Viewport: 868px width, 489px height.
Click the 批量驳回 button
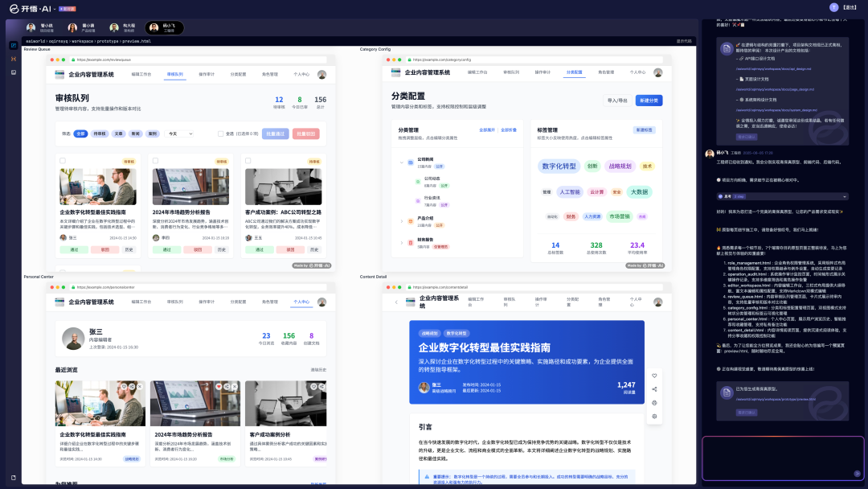(x=305, y=134)
